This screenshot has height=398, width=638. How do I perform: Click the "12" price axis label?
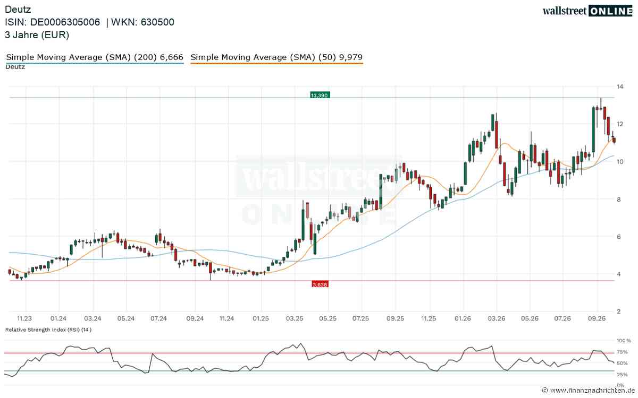[x=620, y=124]
